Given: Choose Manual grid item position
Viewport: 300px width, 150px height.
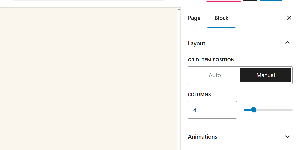Looking at the screenshot, I should [x=266, y=75].
